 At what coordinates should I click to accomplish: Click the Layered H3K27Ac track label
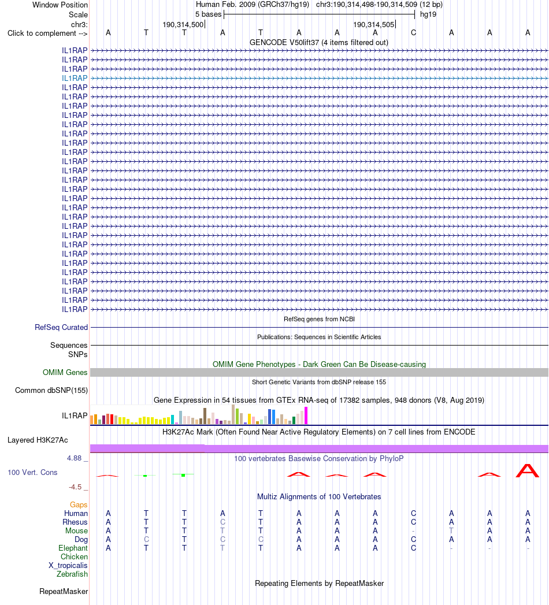pyautogui.click(x=38, y=440)
